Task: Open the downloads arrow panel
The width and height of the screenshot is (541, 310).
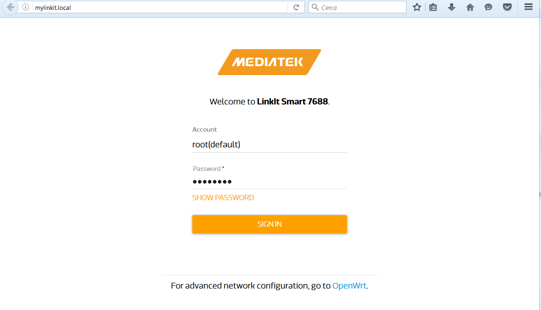Action: [451, 7]
